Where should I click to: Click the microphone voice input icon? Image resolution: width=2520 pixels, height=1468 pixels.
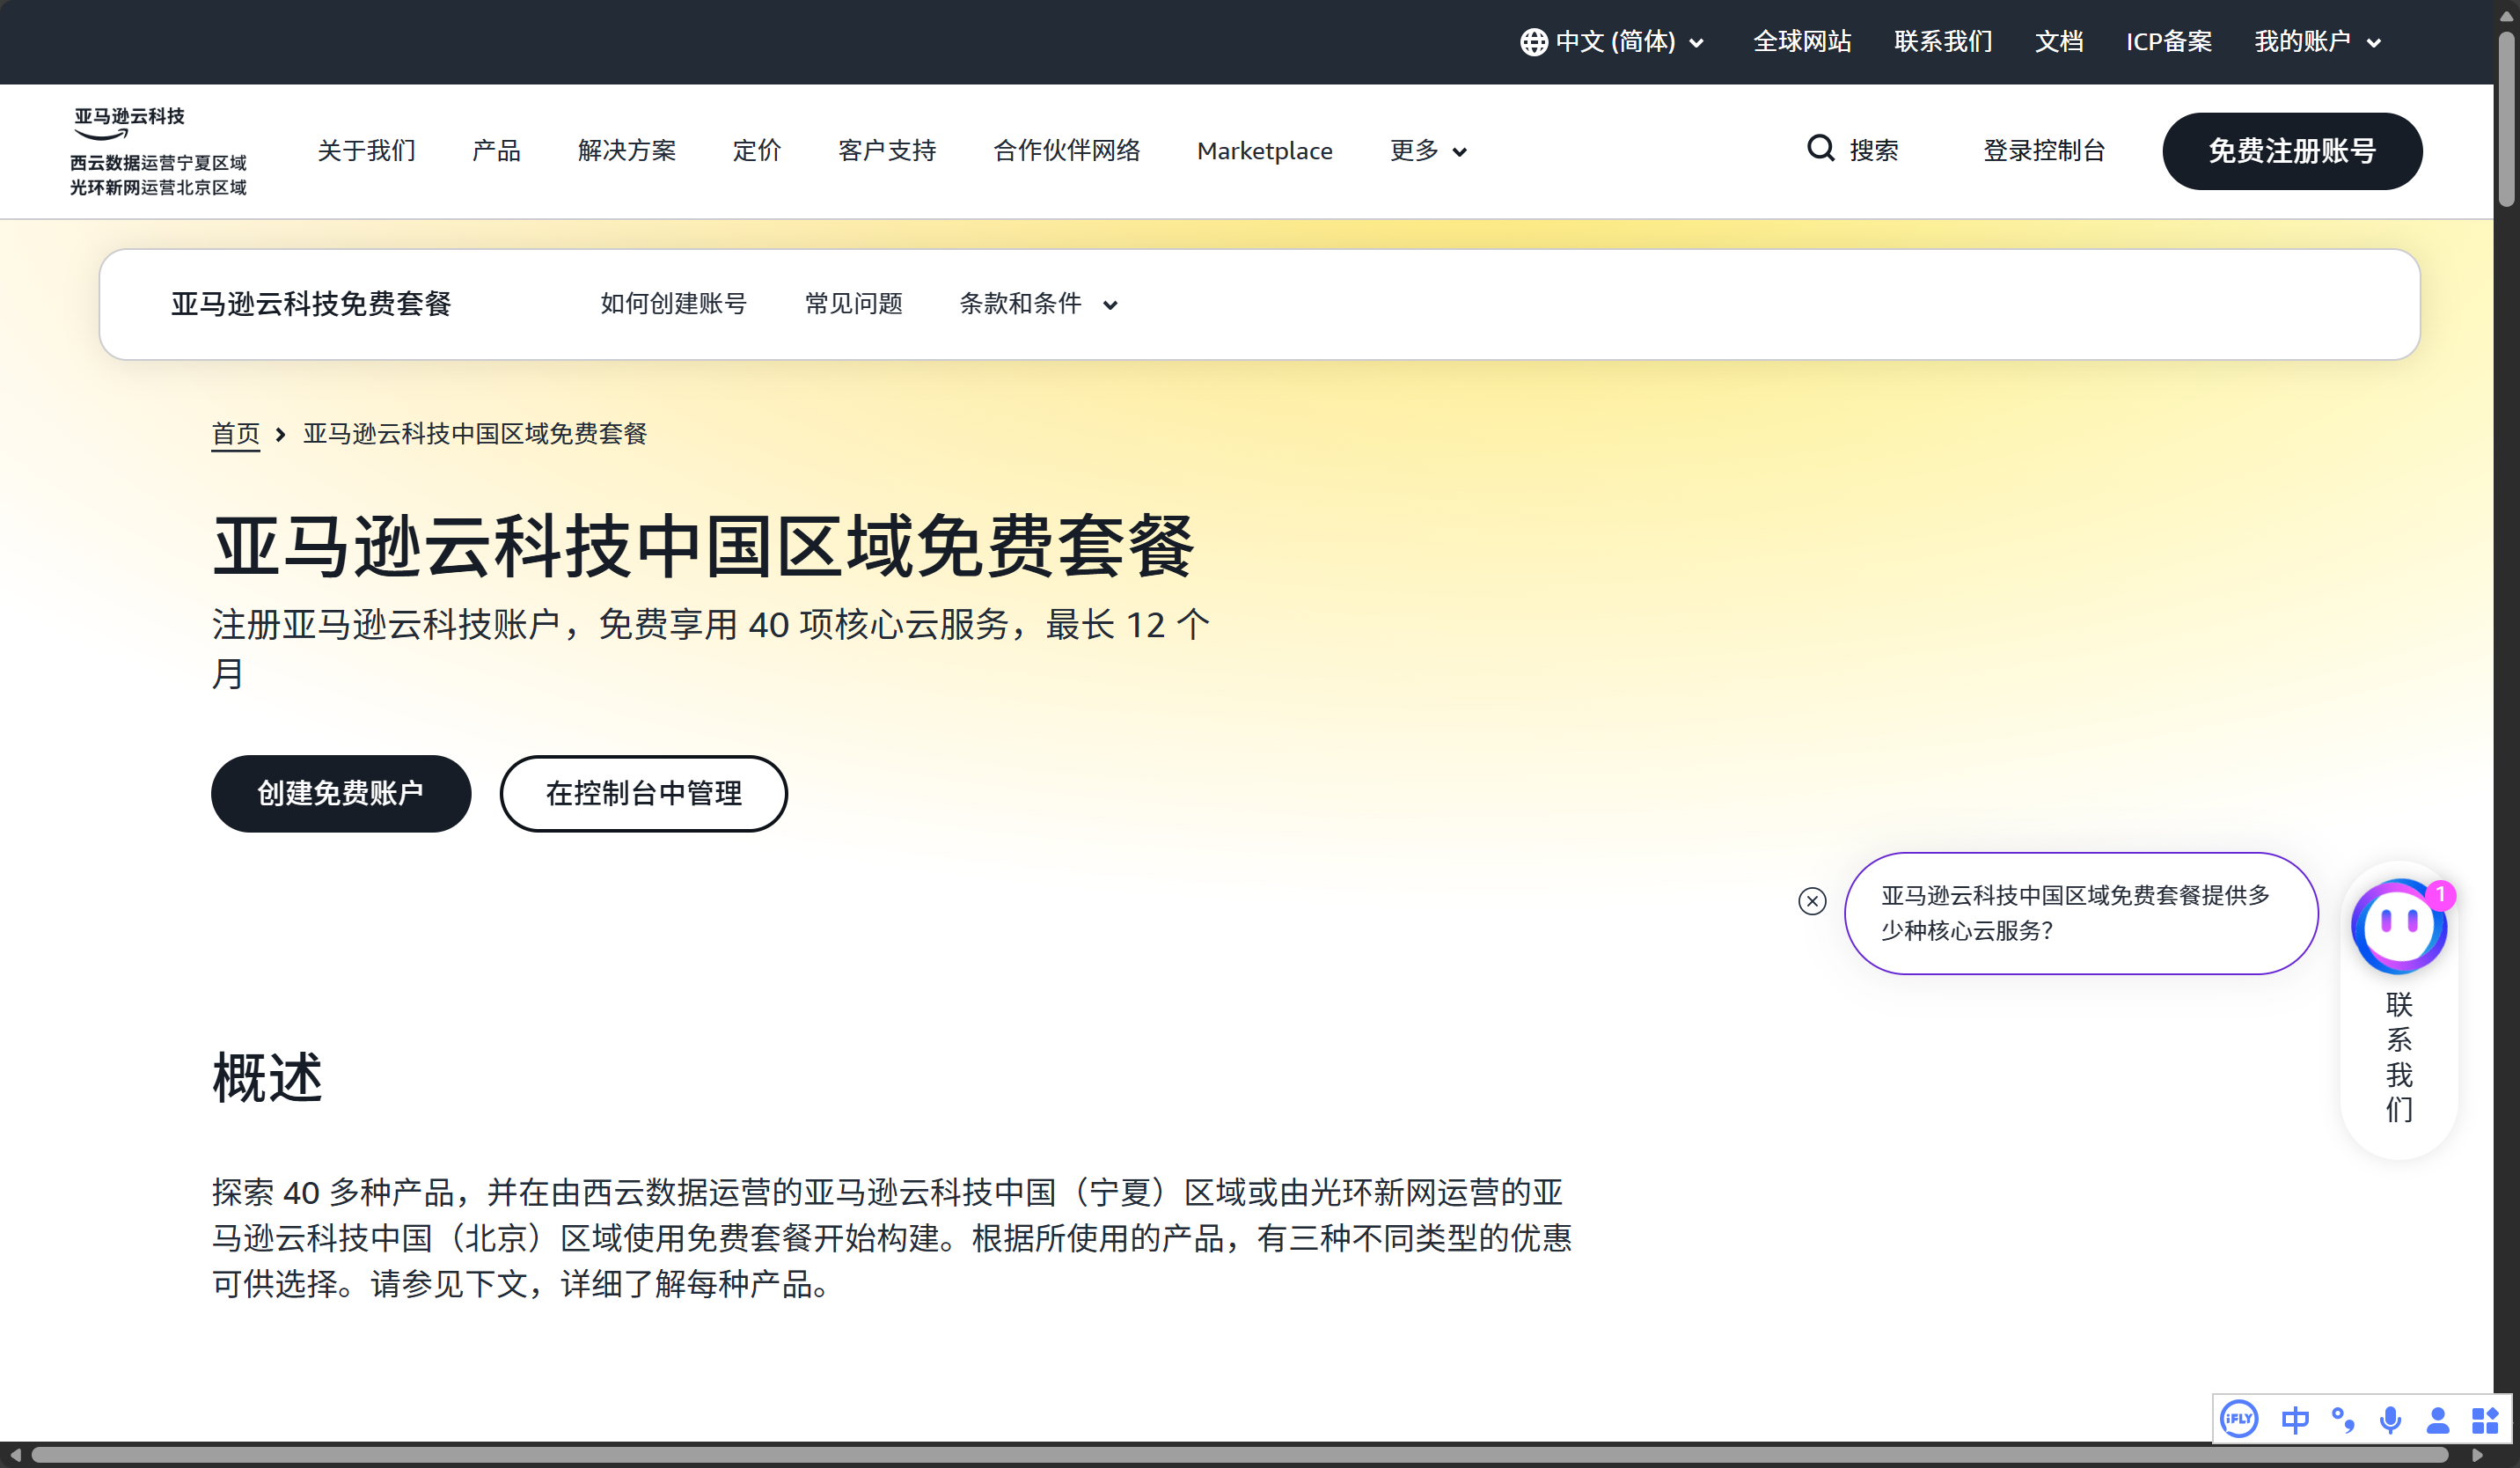click(x=2391, y=1420)
